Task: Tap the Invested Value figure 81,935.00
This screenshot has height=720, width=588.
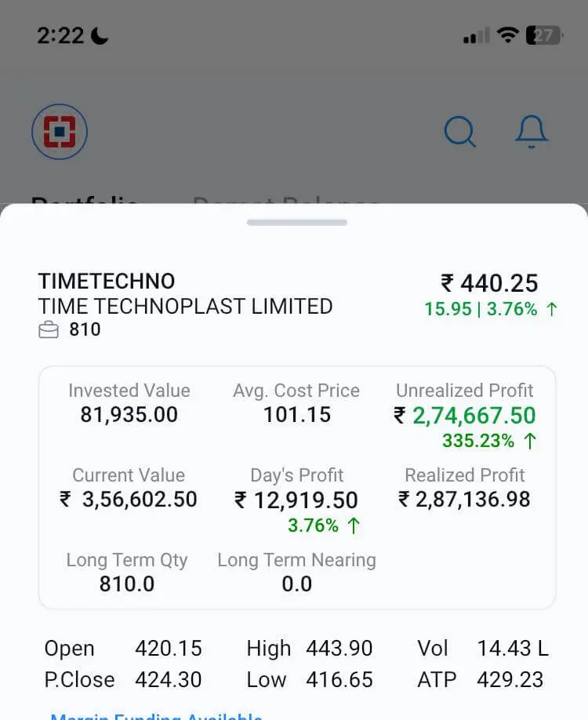Action: (129, 415)
